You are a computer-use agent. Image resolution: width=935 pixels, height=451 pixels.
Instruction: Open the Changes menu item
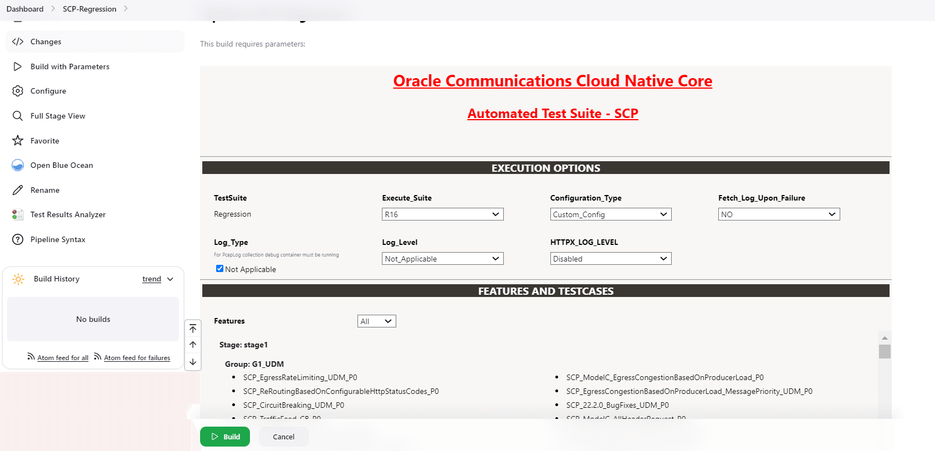coord(95,42)
